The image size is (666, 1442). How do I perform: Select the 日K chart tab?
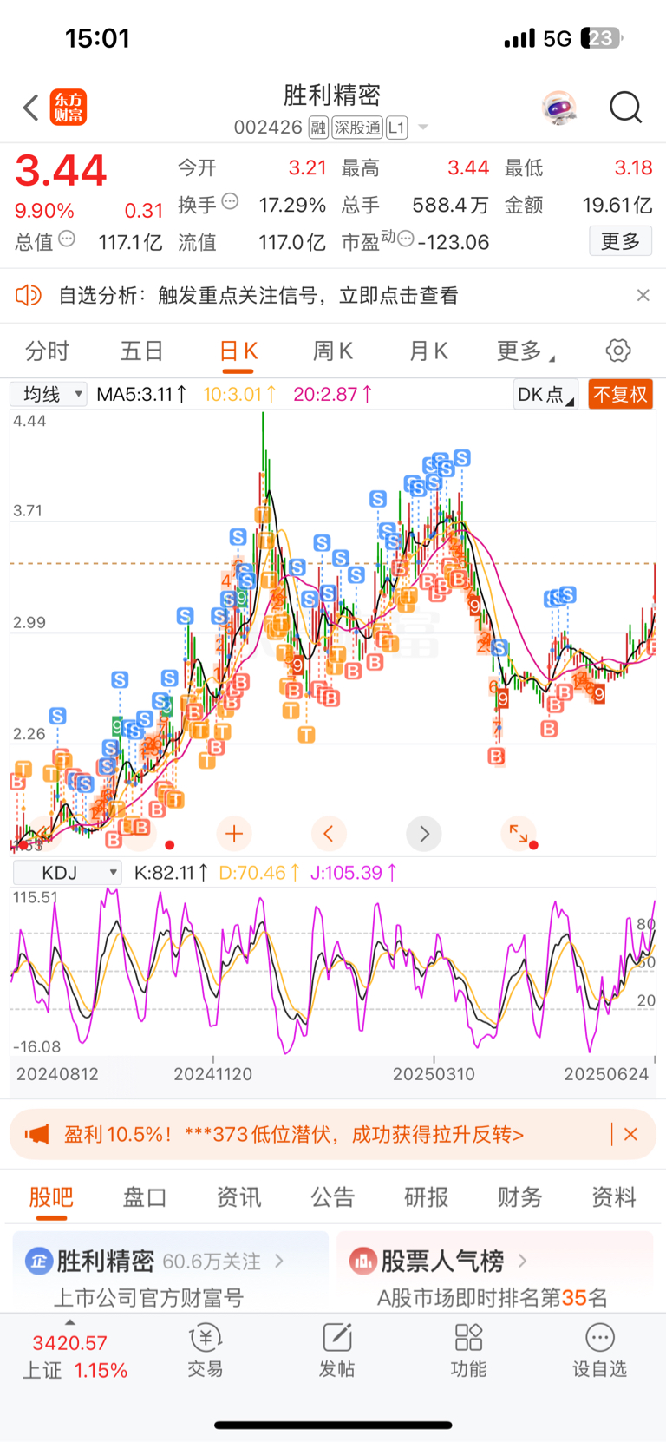pos(238,351)
